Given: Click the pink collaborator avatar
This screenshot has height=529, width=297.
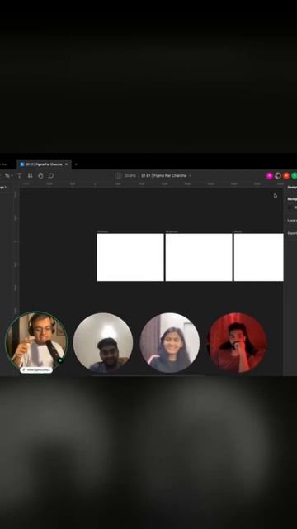Looking at the screenshot, I should pos(270,175).
